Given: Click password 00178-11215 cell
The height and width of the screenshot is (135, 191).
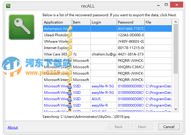Looking at the screenshot, I should click(x=131, y=48).
